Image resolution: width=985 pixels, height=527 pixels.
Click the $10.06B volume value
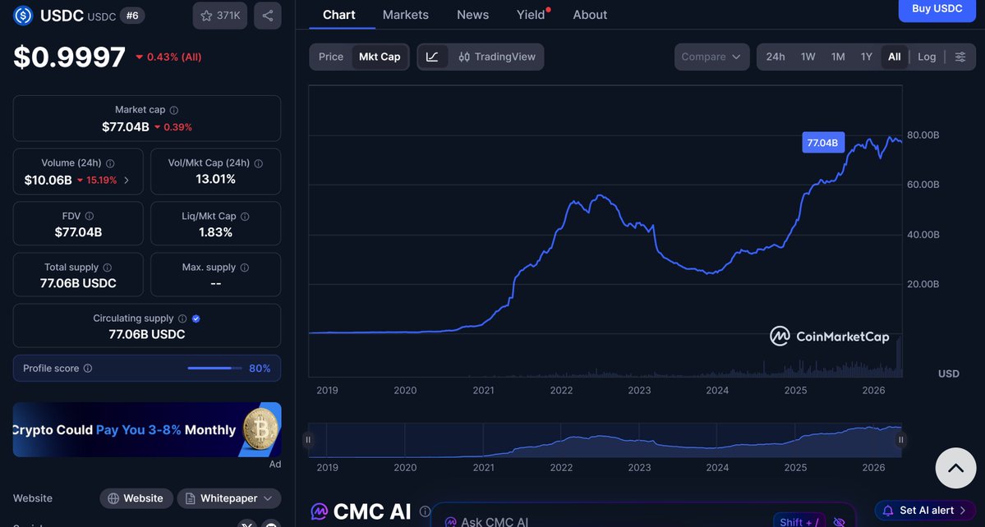coord(48,180)
